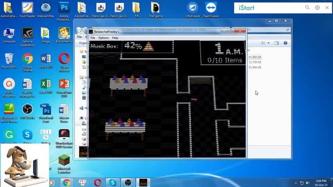Open Excel 2013 desktop shortcut
Screen dimensions: 333x187
click(46, 86)
